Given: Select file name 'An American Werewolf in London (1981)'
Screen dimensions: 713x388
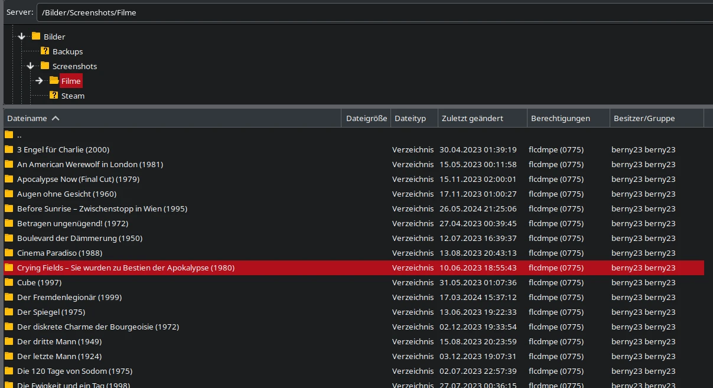Looking at the screenshot, I should coord(90,164).
